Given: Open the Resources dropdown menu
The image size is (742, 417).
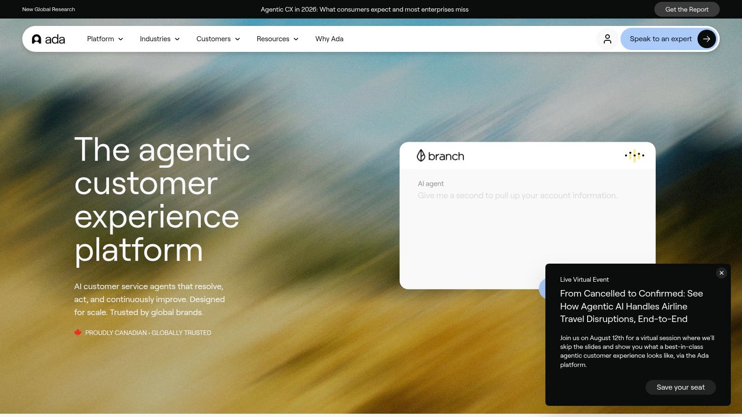Looking at the screenshot, I should pyautogui.click(x=278, y=39).
